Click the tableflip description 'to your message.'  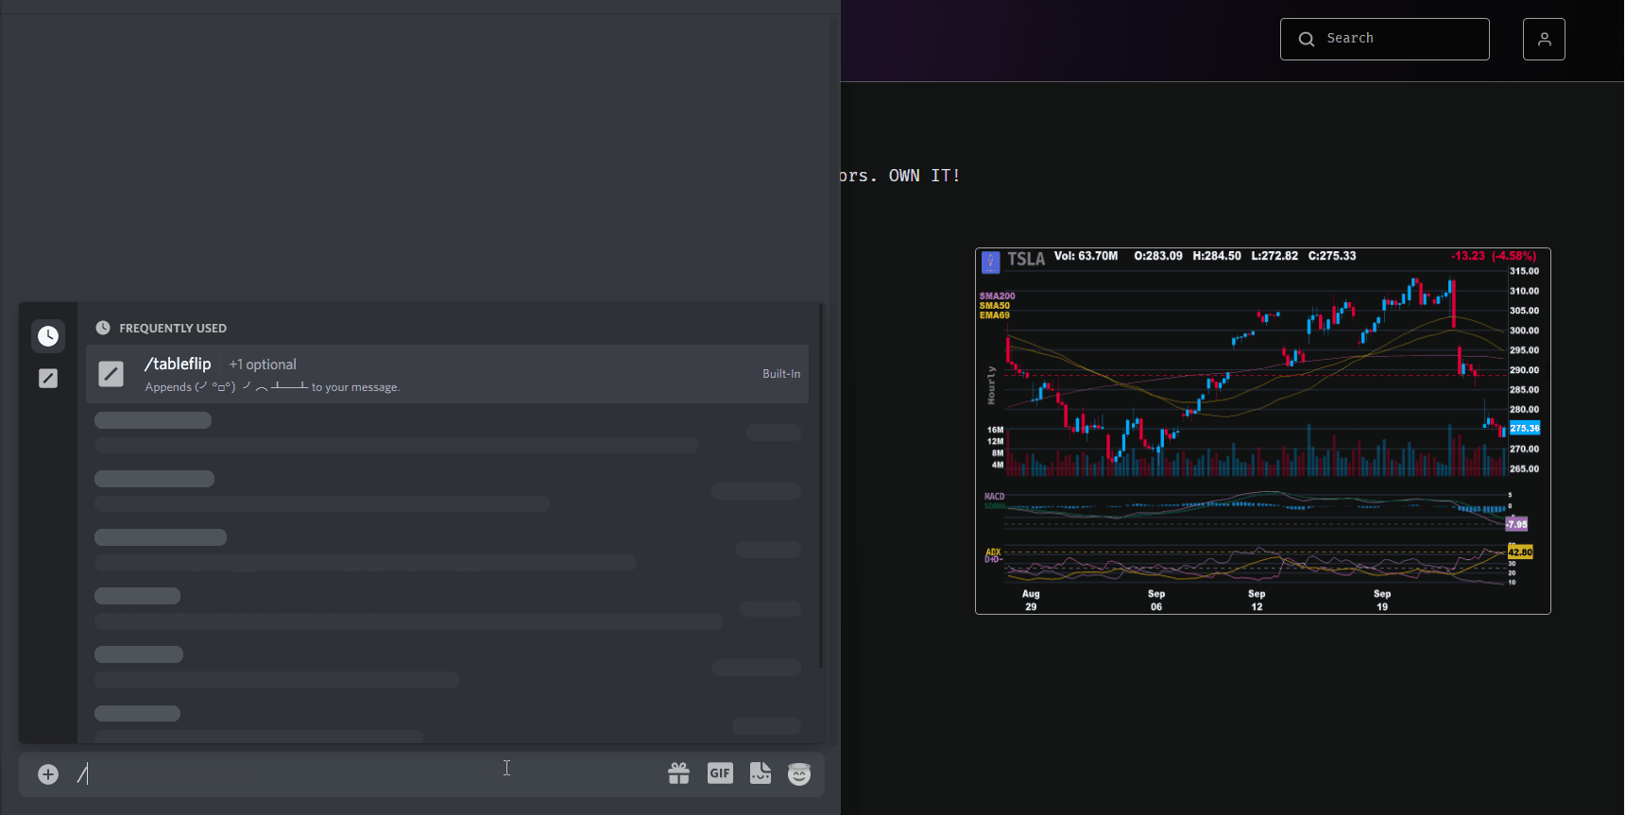click(355, 387)
